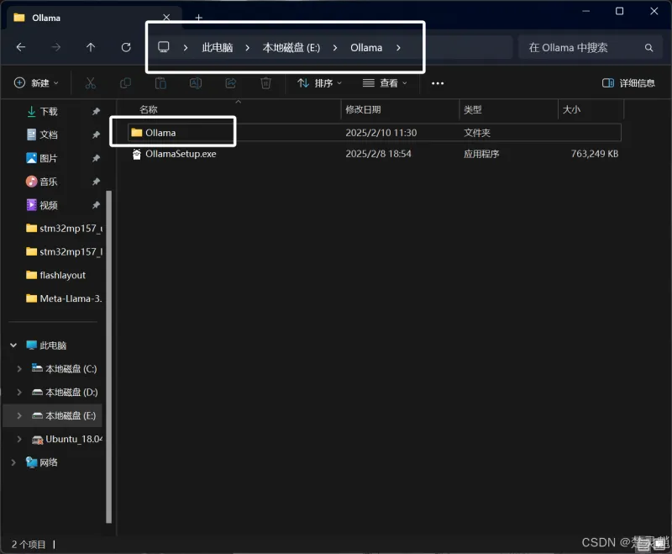Click the Share icon in toolbar
This screenshot has height=554, width=672.
tap(230, 83)
